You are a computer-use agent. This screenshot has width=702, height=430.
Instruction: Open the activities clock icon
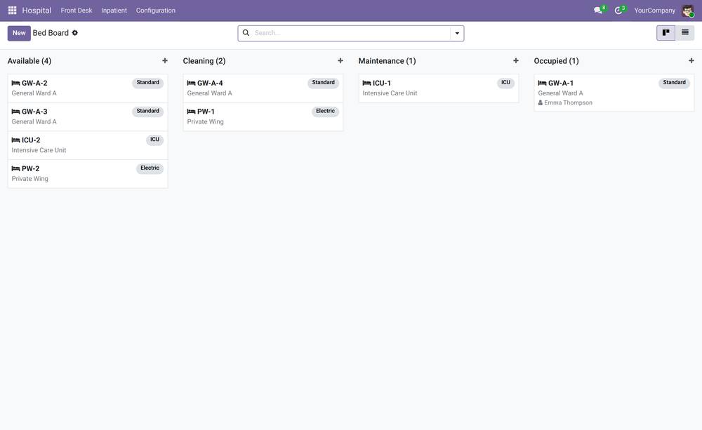[618, 11]
